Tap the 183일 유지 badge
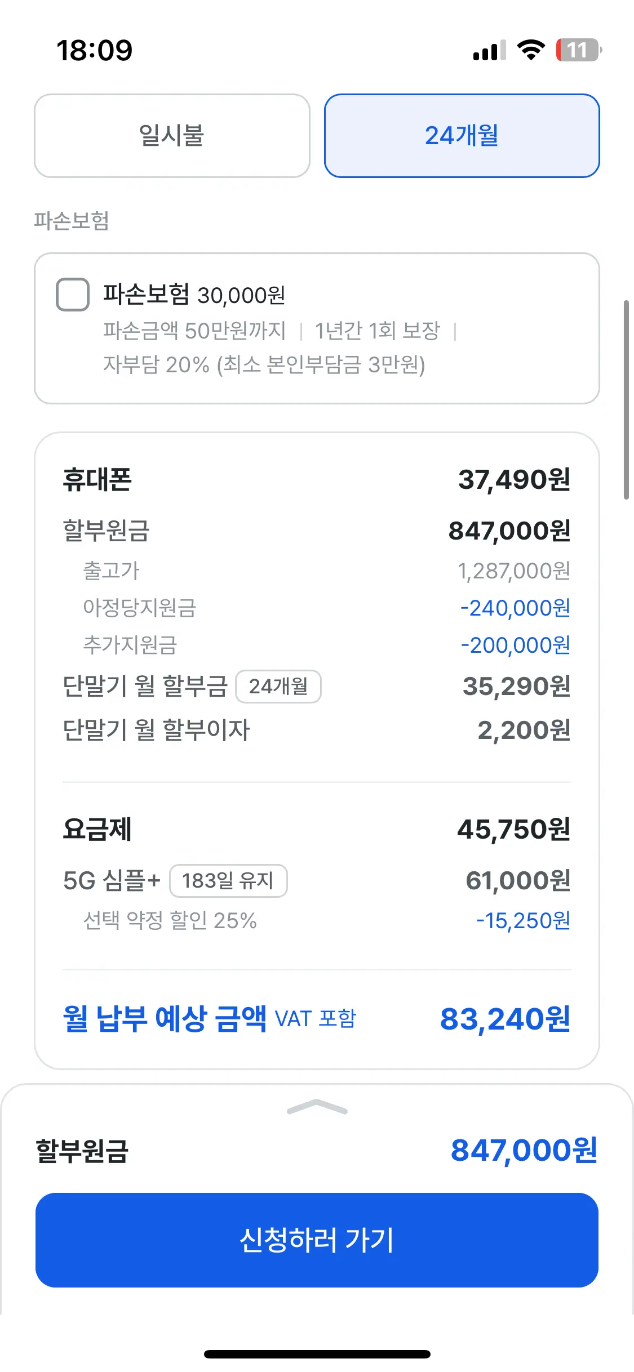Image resolution: width=634 pixels, height=1372 pixels. 228,881
